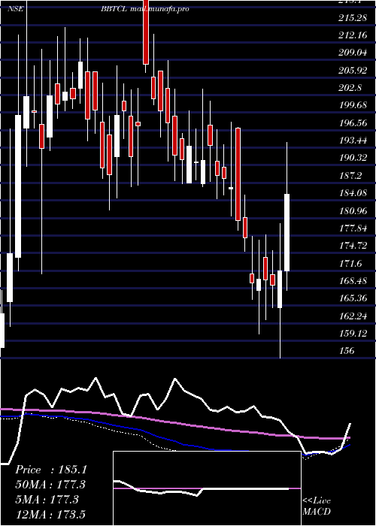The image size is (376, 526).
Task: Click the MACD inset chart panel
Action: pos(207,488)
